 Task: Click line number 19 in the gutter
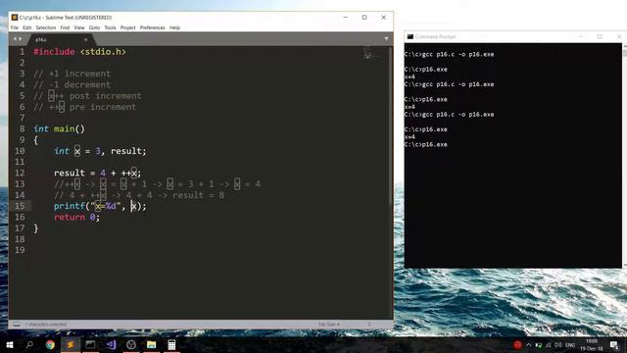coord(20,250)
